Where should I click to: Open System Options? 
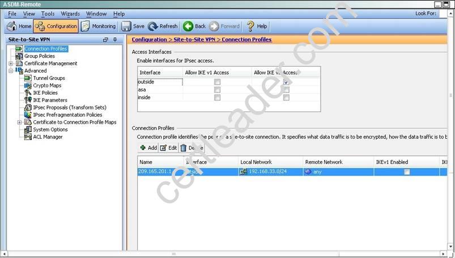coord(50,129)
